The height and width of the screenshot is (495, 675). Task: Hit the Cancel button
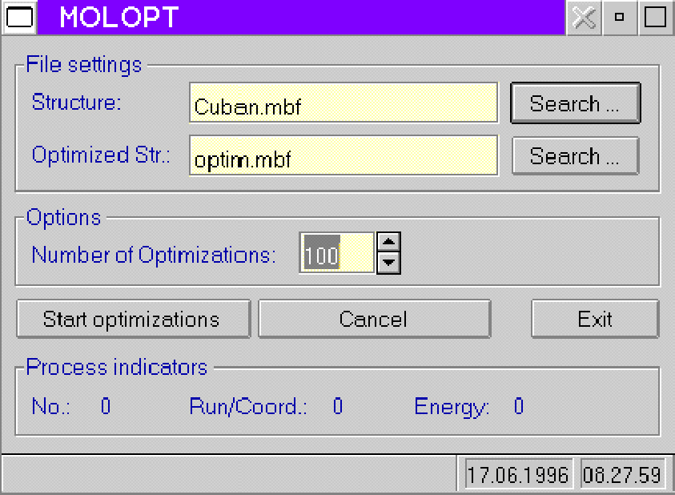click(373, 320)
